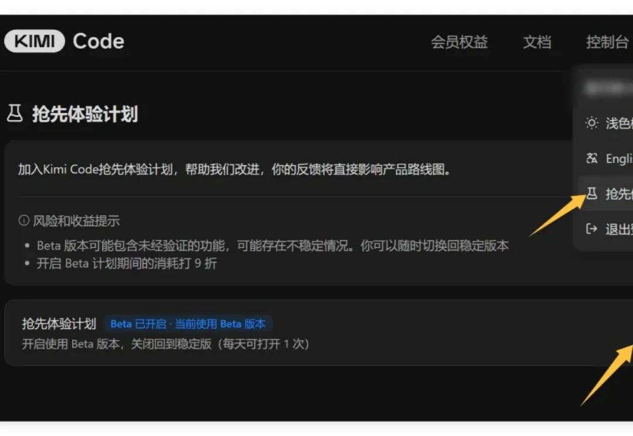This screenshot has height=436, width=633.
Task: Open the 控制台 console
Action: point(607,42)
